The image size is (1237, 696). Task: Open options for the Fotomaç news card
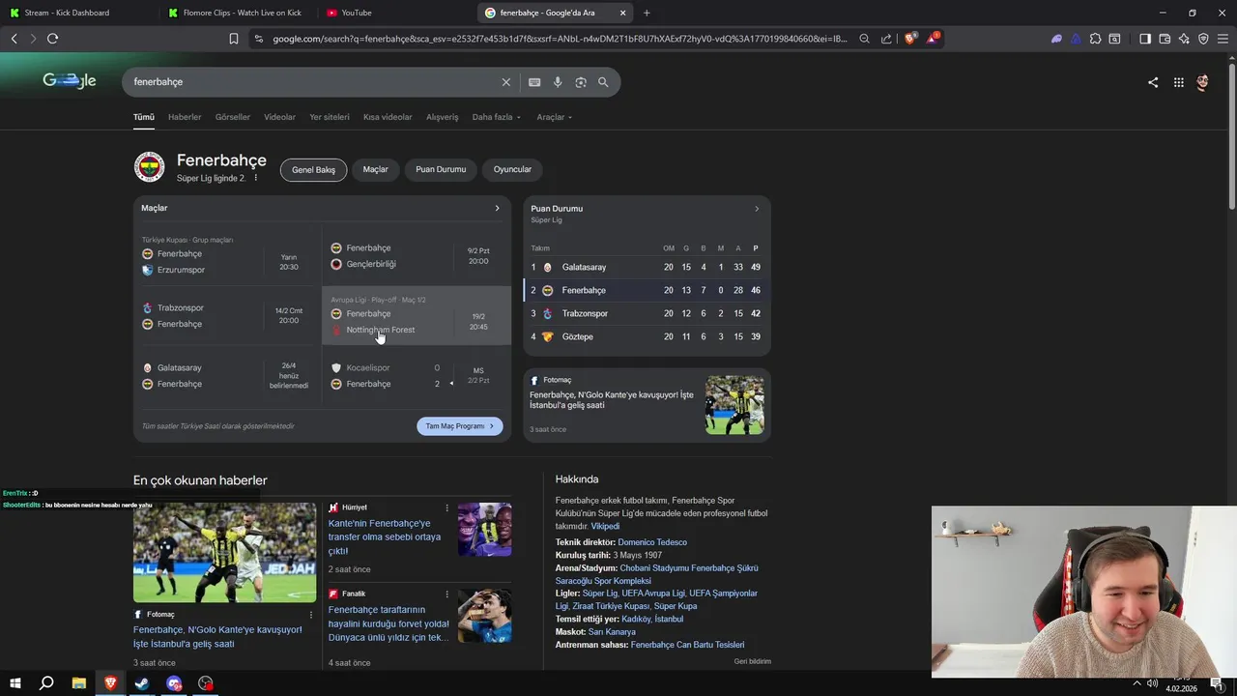coord(310,615)
